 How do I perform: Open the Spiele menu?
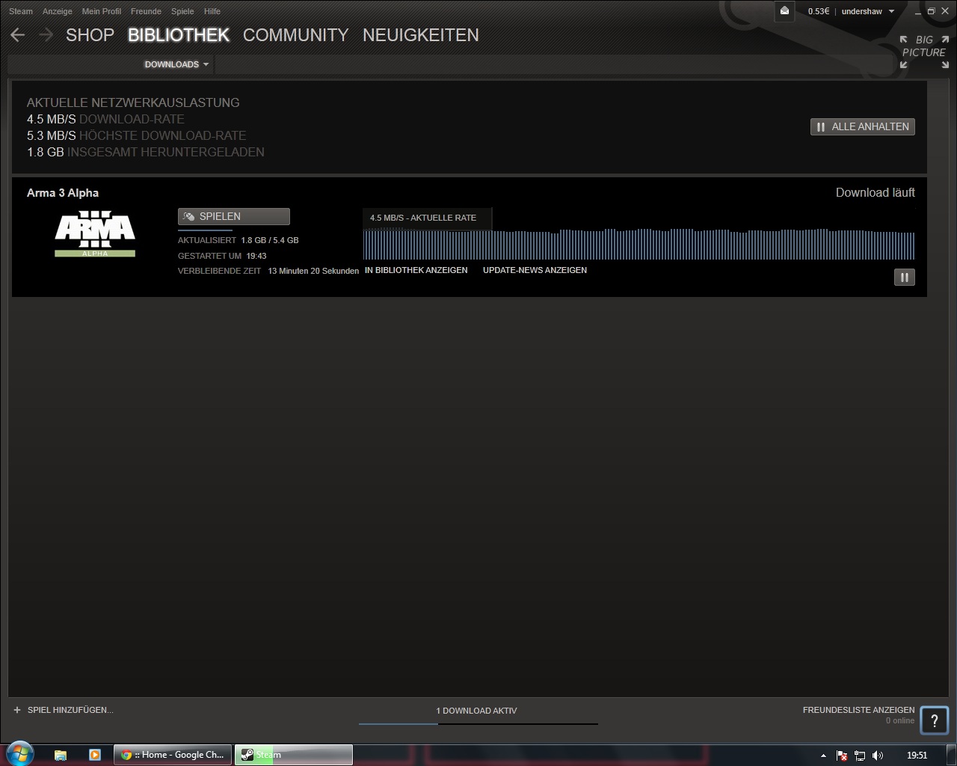tap(182, 11)
